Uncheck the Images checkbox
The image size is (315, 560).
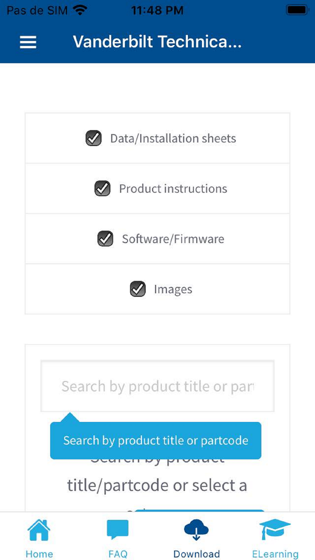pos(138,289)
